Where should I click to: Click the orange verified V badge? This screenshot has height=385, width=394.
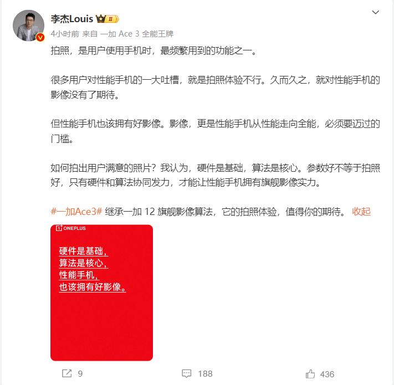[x=40, y=38]
